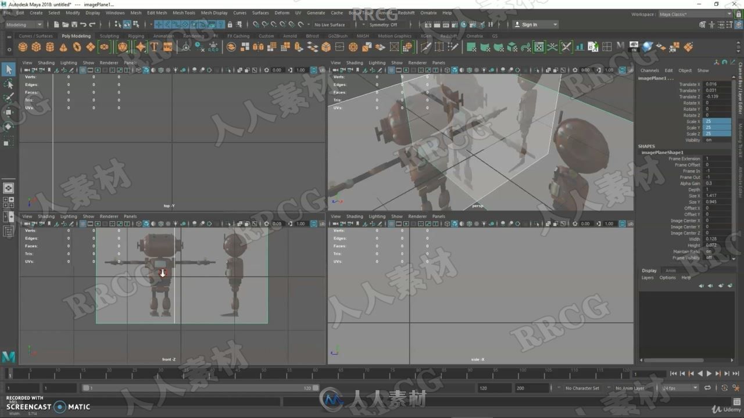
Task: Toggle select by component type mode
Action: 135,24
